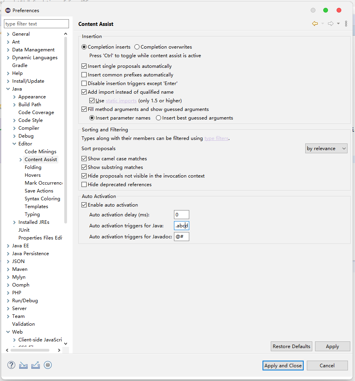The width and height of the screenshot is (355, 381).
Task: Click the export preferences icon
Action: 35,365
